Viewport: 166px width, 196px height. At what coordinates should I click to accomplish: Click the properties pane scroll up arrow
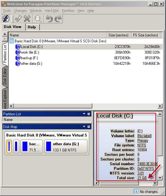click(160, 114)
